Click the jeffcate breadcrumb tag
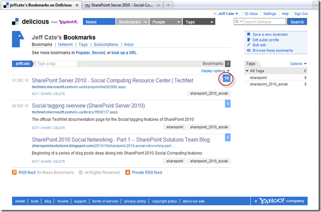The height and width of the screenshot is (212, 321). (x=23, y=64)
